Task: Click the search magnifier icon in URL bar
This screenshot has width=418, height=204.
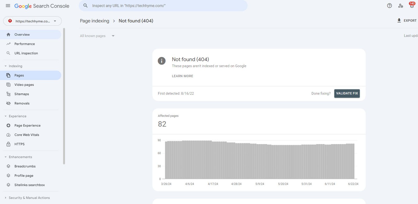Action: (85, 5)
